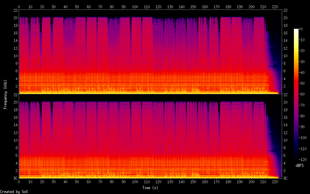The image size is (310, 194).
Task: Click the white top of the color scale bar
Action: [296, 30]
